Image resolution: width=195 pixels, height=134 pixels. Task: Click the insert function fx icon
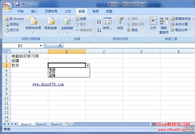[x=60, y=46]
